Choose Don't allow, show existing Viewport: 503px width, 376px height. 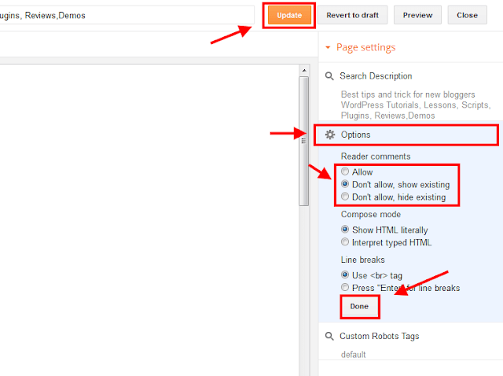(345, 184)
